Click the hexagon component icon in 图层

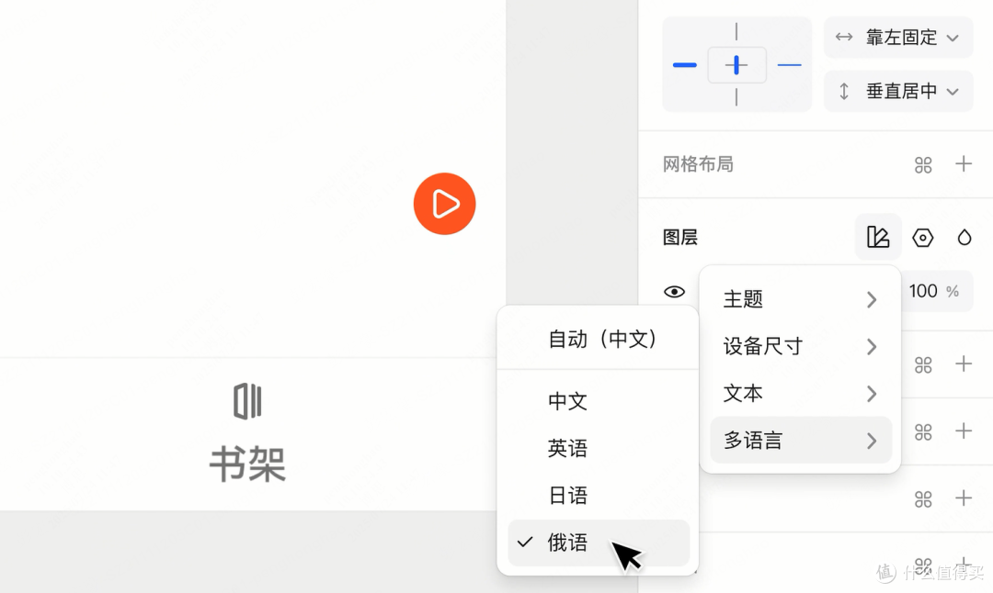click(923, 238)
